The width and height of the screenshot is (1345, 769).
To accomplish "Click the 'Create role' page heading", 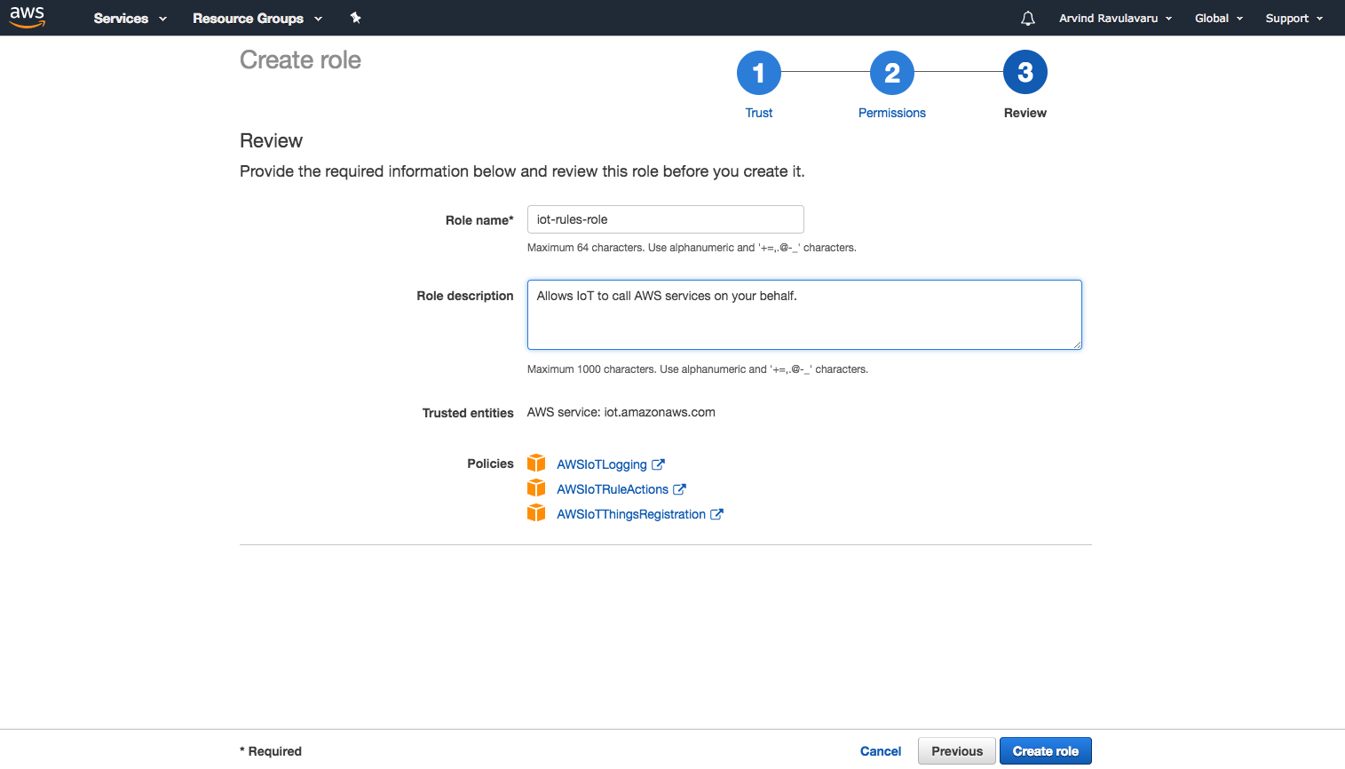I will pos(300,59).
